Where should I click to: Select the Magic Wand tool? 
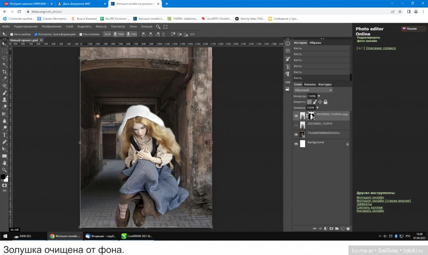5,65
